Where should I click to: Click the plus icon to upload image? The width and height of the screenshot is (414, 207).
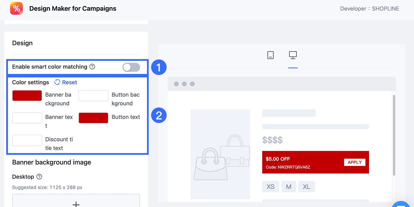(76, 204)
